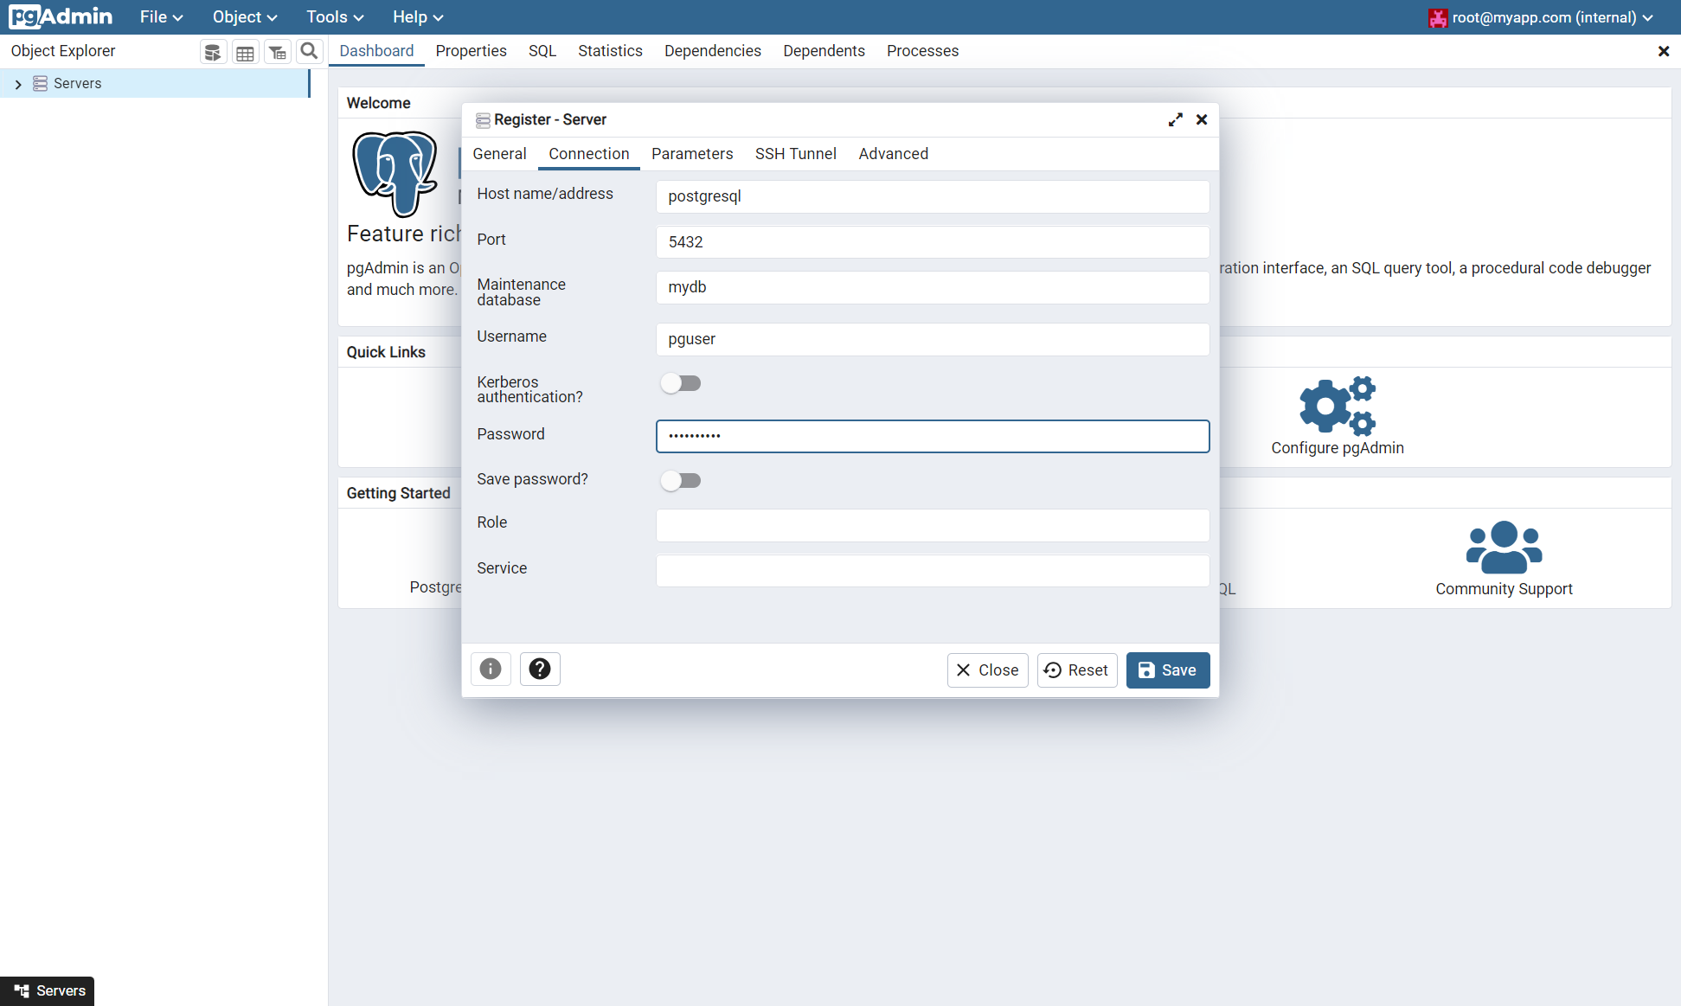Turn on Save password switch
Viewport: 1681px width, 1006px height.
tap(681, 480)
